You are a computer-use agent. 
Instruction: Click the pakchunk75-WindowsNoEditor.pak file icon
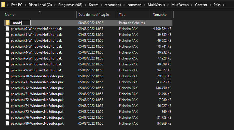[x=7, y=111]
